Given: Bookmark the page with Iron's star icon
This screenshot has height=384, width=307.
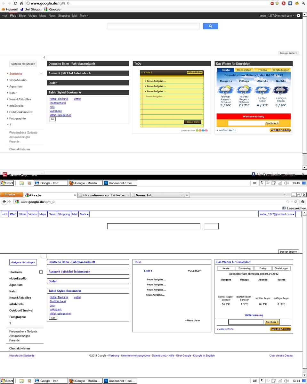Looking at the screenshot, I should point(277,3).
